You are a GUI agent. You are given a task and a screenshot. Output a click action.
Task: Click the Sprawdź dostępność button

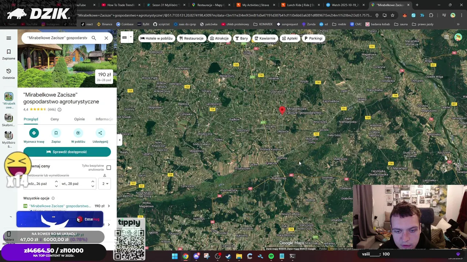click(67, 152)
